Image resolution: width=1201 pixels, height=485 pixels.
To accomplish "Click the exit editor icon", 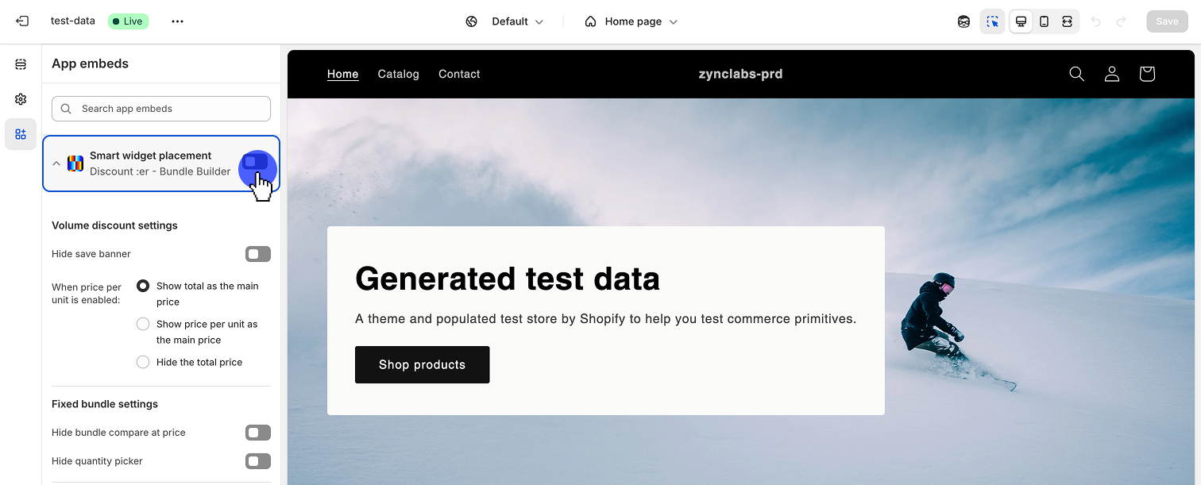I will click(x=22, y=21).
